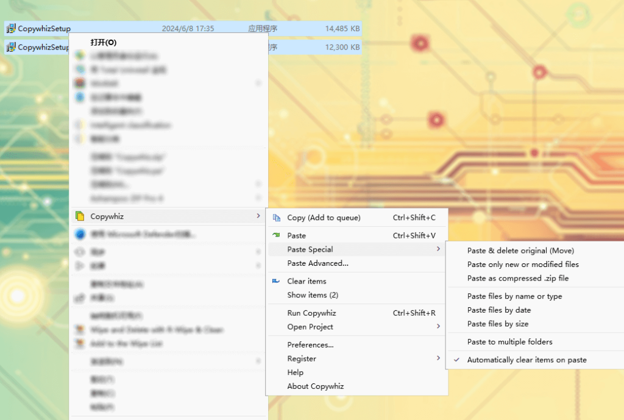624x420 pixels.
Task: Select Clear items
Action: 356,281
